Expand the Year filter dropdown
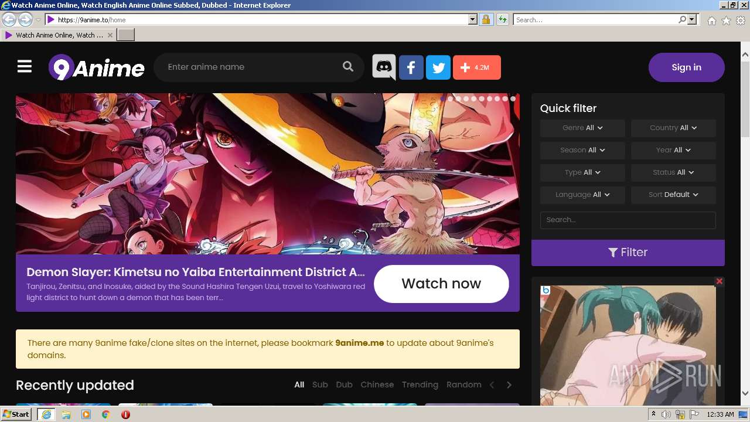 click(x=673, y=150)
